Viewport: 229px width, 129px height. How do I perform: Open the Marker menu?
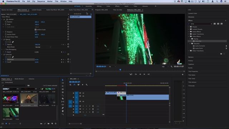click(x=50, y=1)
